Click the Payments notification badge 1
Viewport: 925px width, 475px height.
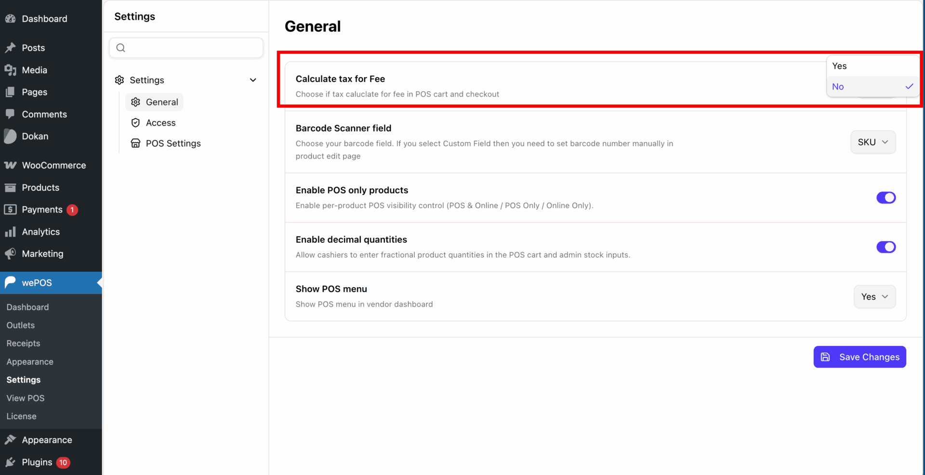tap(72, 210)
